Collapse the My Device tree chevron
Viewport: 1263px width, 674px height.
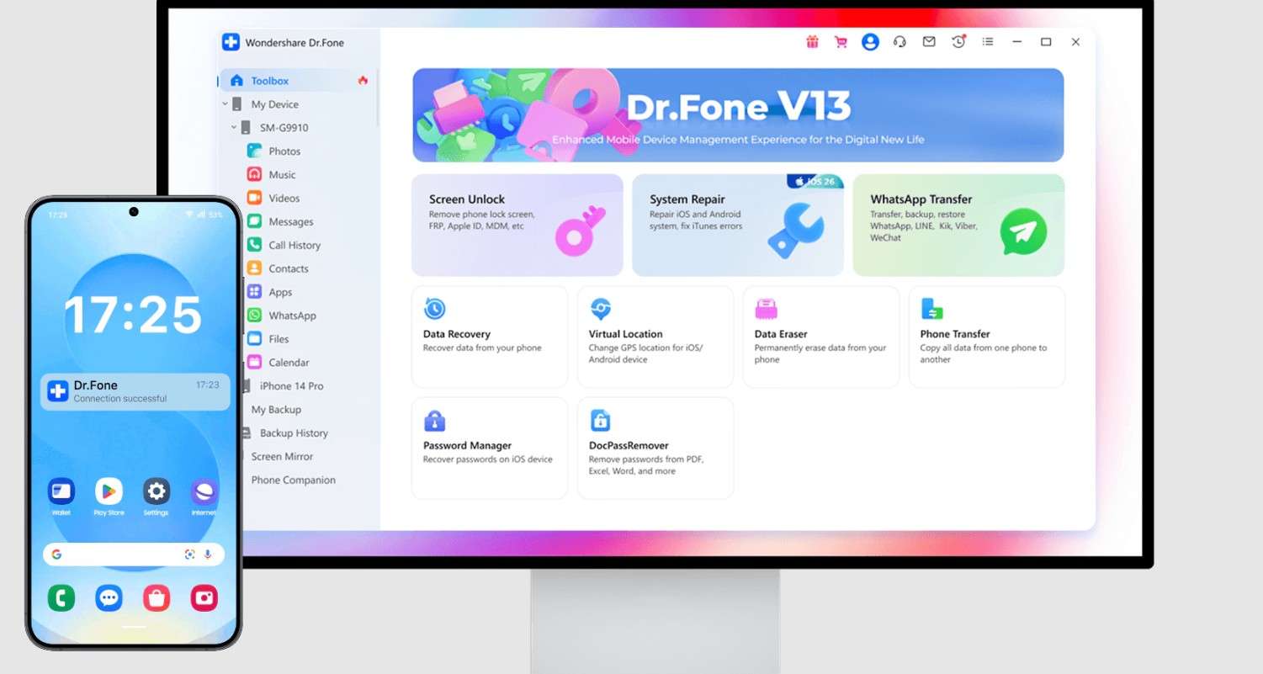[x=226, y=104]
